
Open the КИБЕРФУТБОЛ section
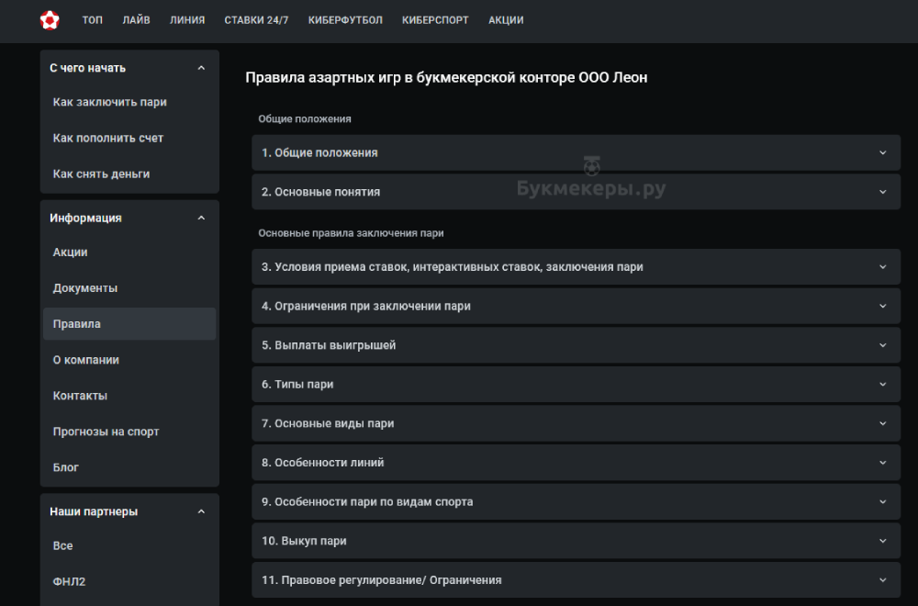pyautogui.click(x=345, y=20)
